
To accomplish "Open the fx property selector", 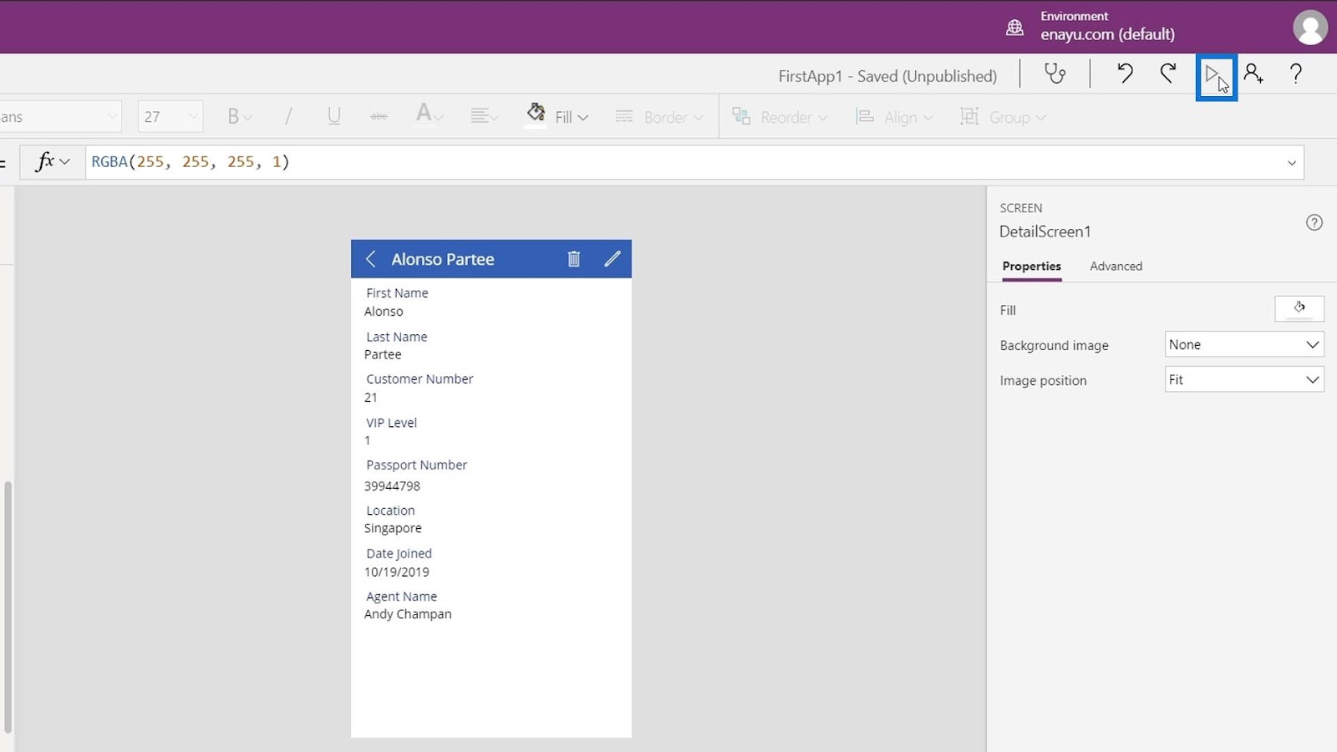I will pyautogui.click(x=52, y=162).
